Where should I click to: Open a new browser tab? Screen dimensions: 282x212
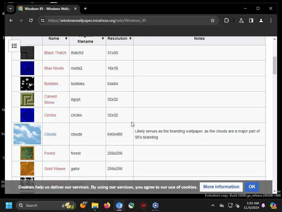point(85,9)
